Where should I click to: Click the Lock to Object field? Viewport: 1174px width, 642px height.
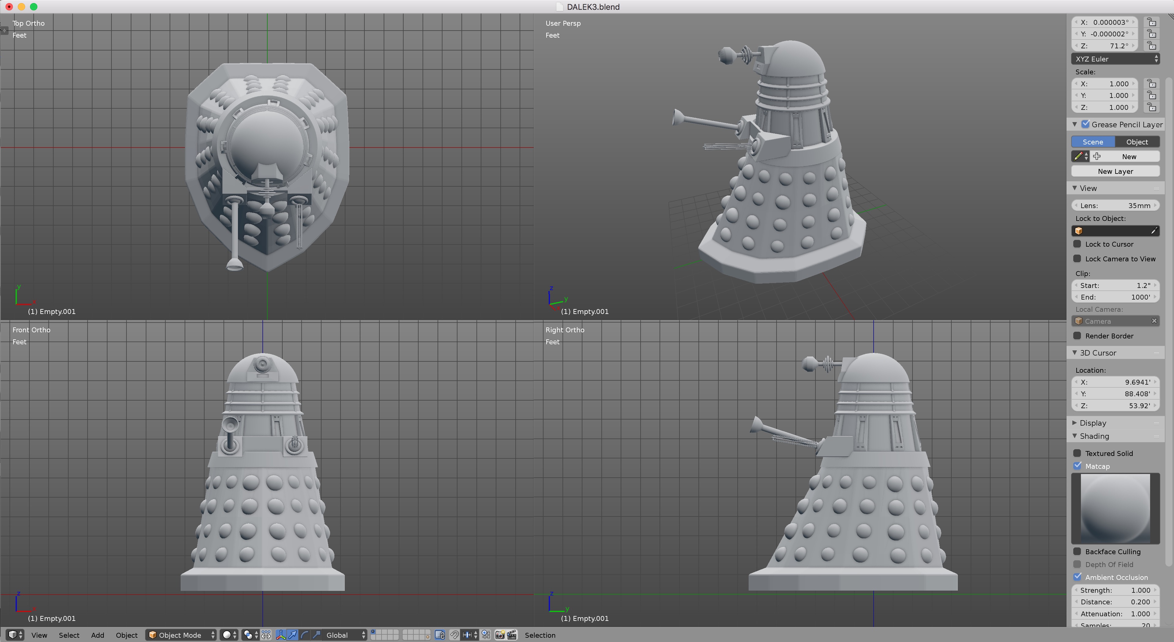pyautogui.click(x=1115, y=231)
